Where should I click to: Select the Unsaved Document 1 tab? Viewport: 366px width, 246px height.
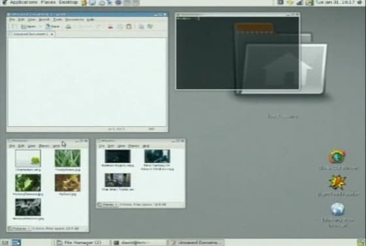coord(31,34)
